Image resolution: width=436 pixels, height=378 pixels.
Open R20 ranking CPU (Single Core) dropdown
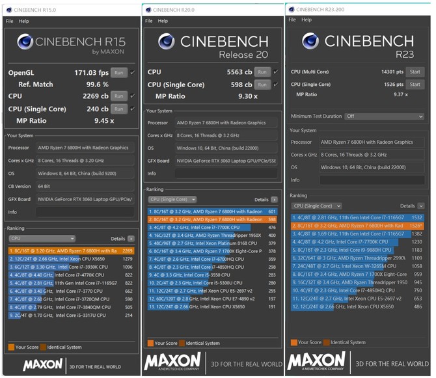click(x=172, y=200)
